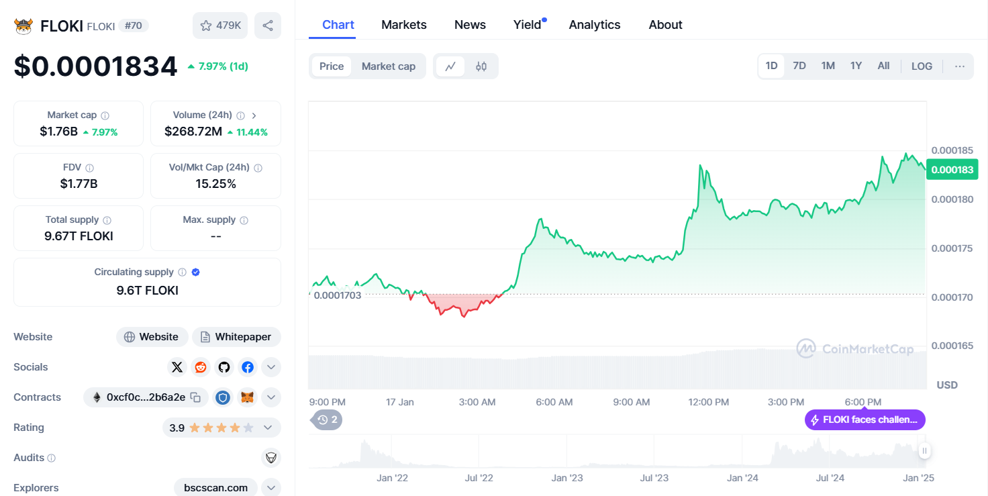Open FLOKI's GitHub social link
This screenshot has height=496, width=988.
click(x=224, y=367)
